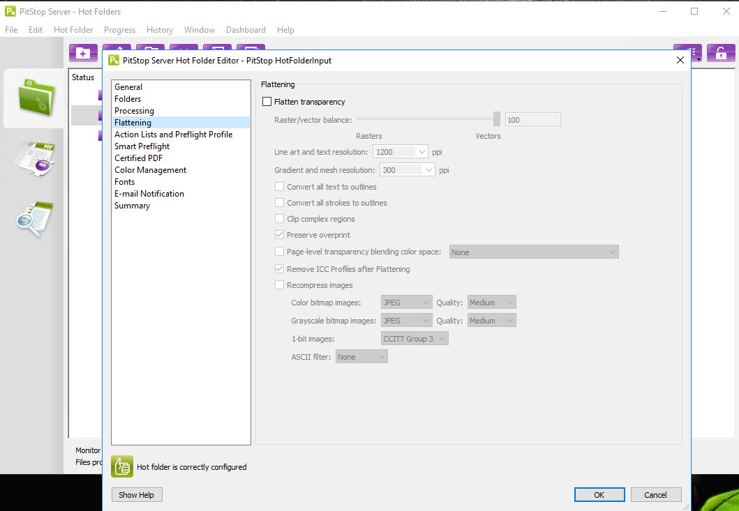The image size is (739, 511).
Task: Click the PitStop Server logo in main title bar
Action: point(10,11)
